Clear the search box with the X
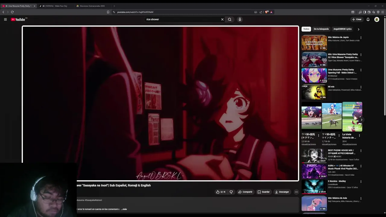The height and width of the screenshot is (217, 386). pyautogui.click(x=222, y=19)
